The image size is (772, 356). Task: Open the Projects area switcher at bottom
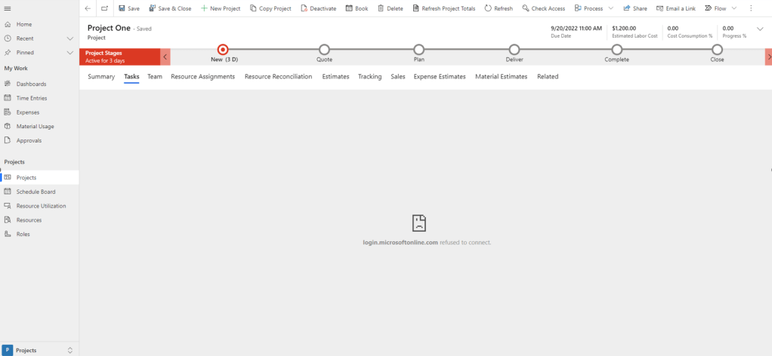point(39,350)
